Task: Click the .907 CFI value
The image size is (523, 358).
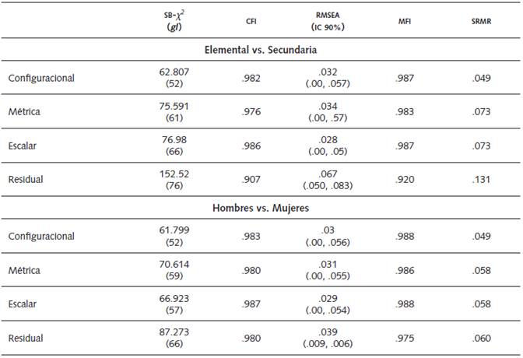Action: [251, 179]
